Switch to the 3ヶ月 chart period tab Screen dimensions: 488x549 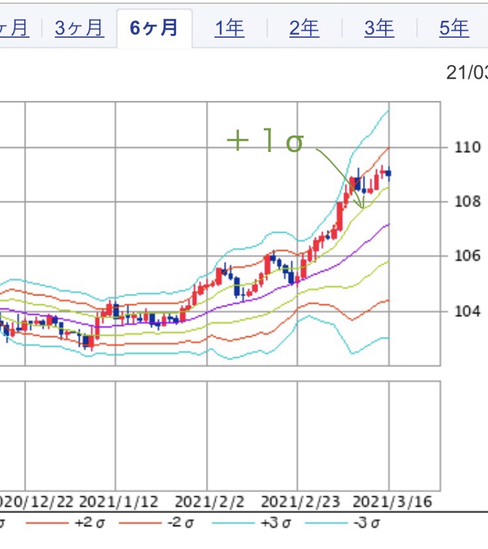pyautogui.click(x=79, y=28)
